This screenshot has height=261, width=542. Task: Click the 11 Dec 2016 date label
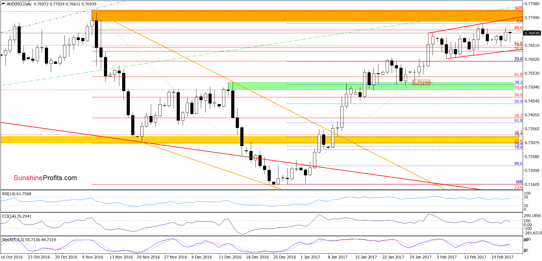(230, 257)
